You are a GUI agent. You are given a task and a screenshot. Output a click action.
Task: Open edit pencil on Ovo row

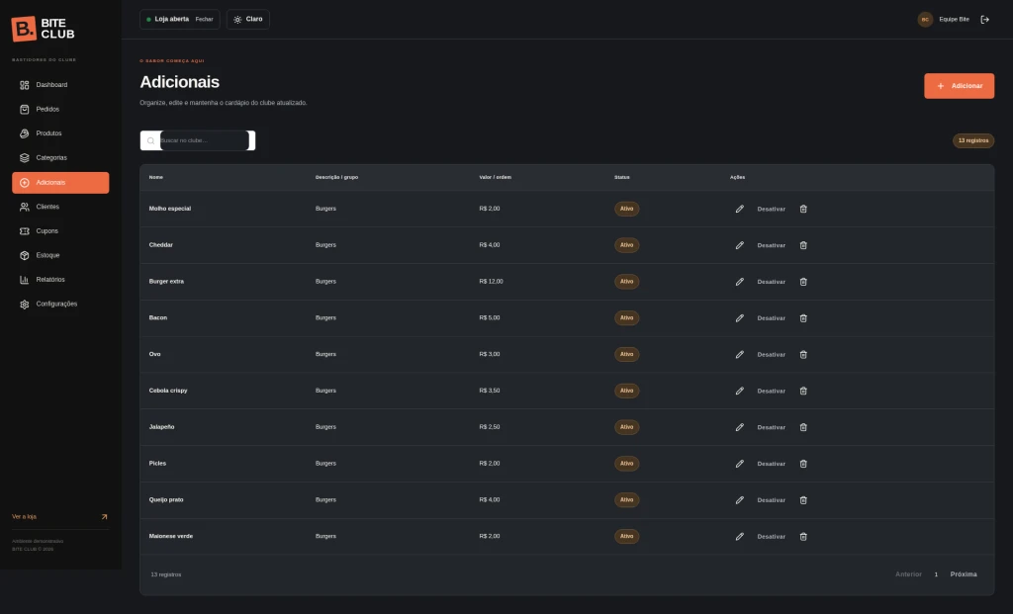click(740, 354)
